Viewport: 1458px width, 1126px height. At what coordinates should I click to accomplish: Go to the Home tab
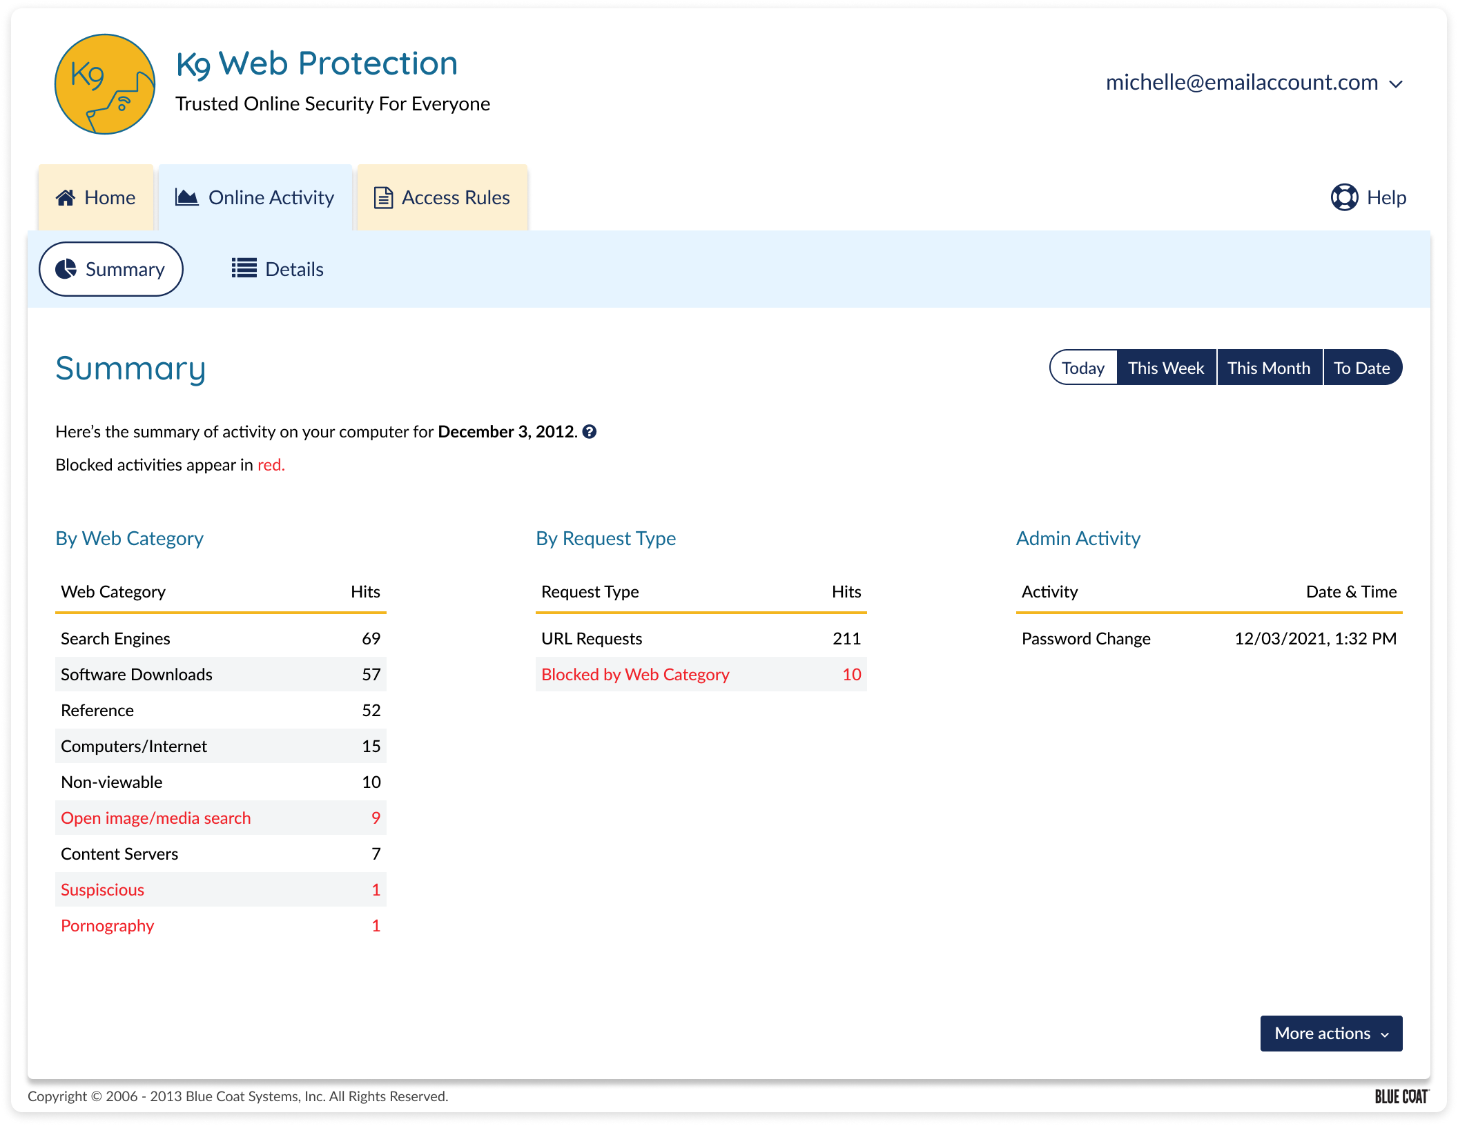(x=96, y=198)
